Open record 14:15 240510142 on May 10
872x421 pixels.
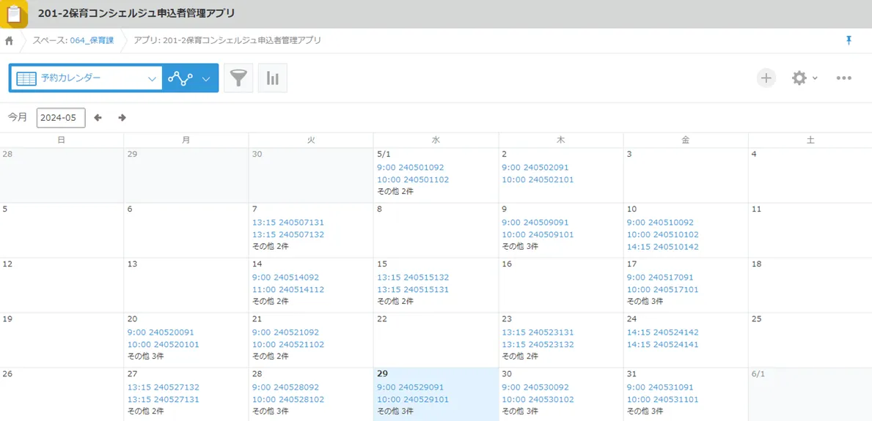pos(662,247)
